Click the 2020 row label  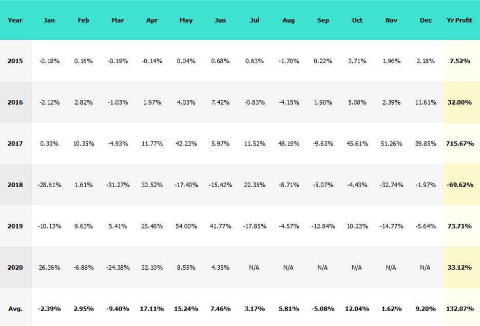point(15,268)
